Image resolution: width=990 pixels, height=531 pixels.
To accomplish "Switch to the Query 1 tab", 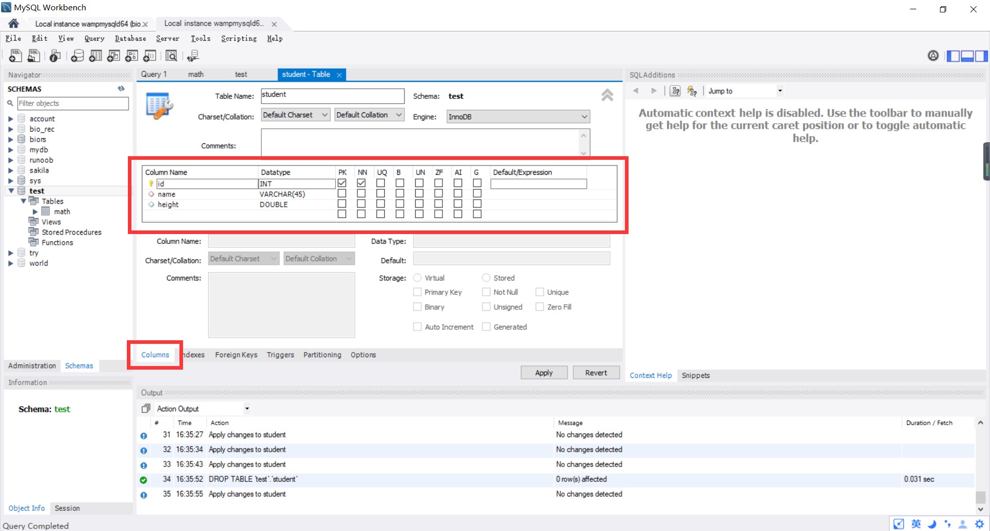I will pyautogui.click(x=154, y=74).
